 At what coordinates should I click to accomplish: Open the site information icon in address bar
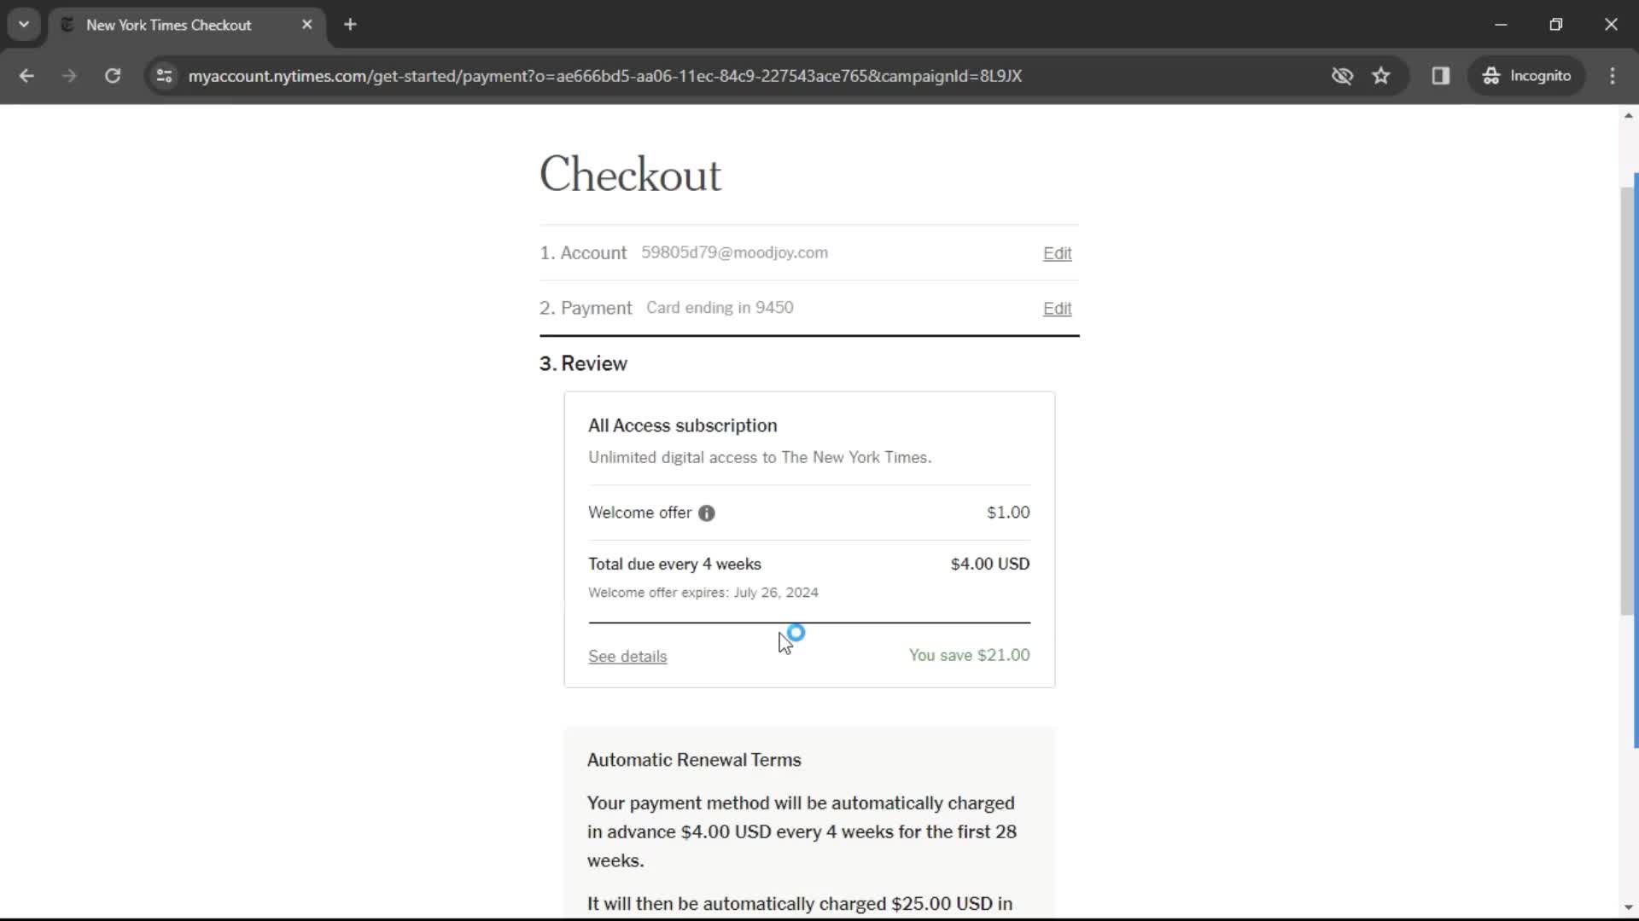tap(165, 76)
